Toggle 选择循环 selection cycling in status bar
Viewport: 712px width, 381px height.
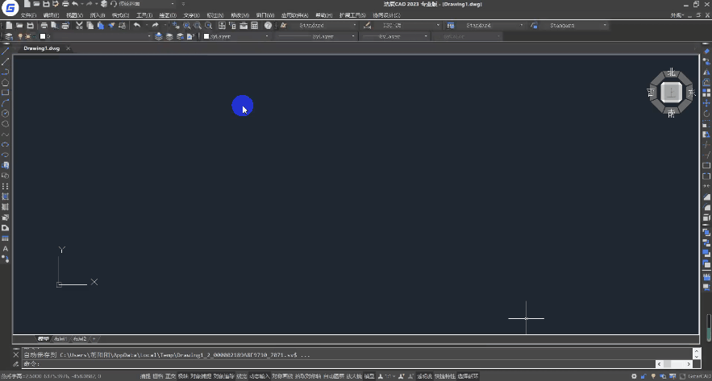(468, 376)
